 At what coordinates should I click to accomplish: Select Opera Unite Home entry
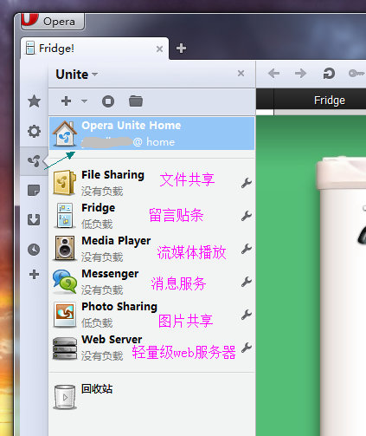(x=151, y=133)
